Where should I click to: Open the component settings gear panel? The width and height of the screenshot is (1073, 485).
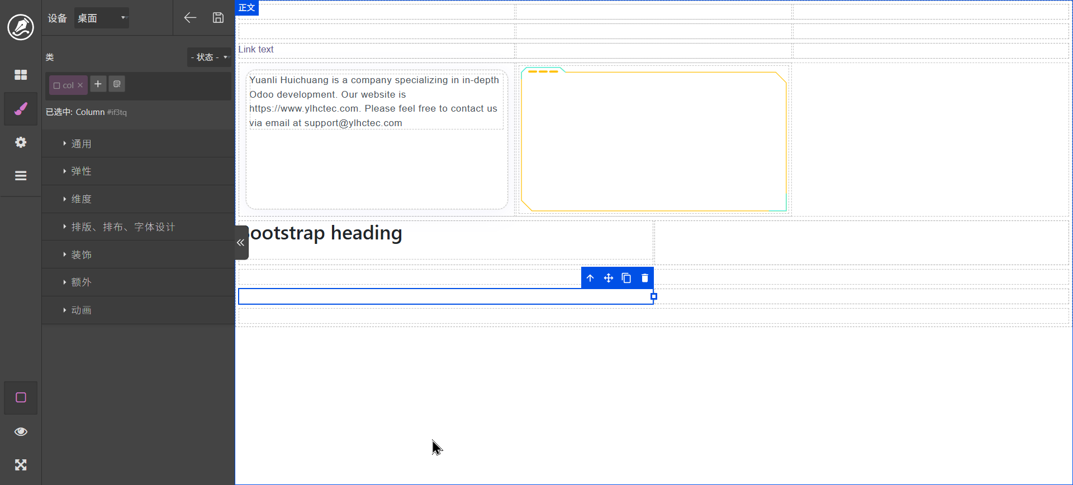click(21, 142)
